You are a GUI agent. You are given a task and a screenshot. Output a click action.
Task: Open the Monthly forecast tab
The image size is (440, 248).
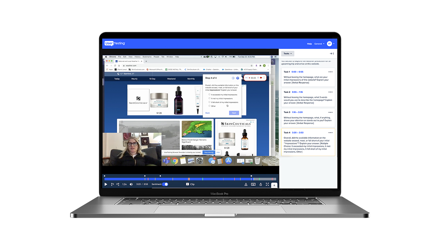(x=191, y=79)
